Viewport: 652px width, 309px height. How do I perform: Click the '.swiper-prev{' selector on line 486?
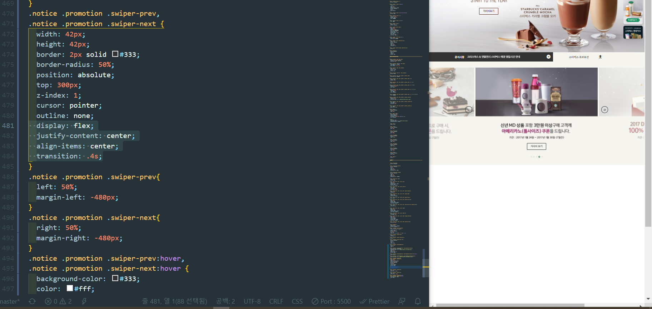pos(133,177)
